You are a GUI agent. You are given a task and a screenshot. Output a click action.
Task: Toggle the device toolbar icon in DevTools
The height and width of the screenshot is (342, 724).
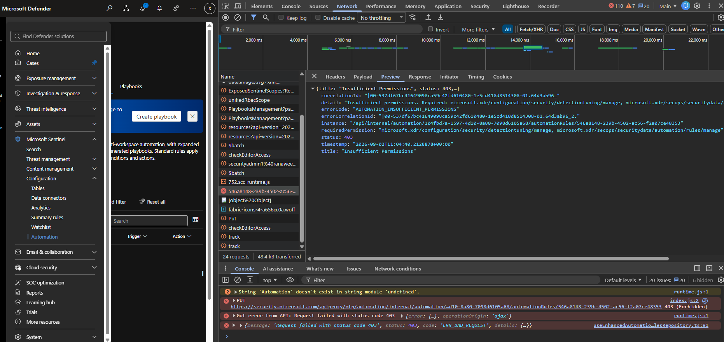[x=238, y=6]
